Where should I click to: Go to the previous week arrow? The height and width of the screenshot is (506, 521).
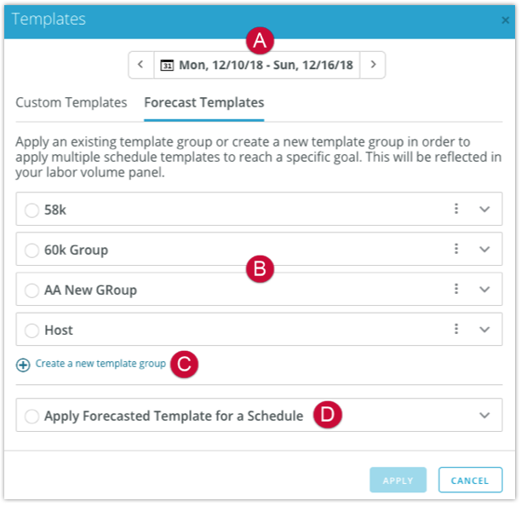click(140, 65)
